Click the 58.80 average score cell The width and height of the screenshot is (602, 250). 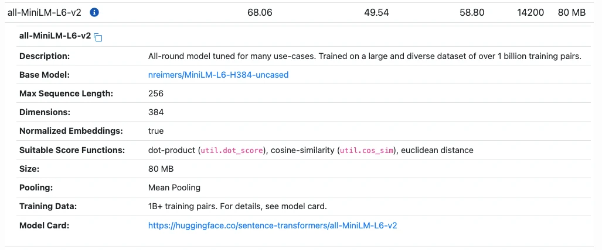pos(472,13)
